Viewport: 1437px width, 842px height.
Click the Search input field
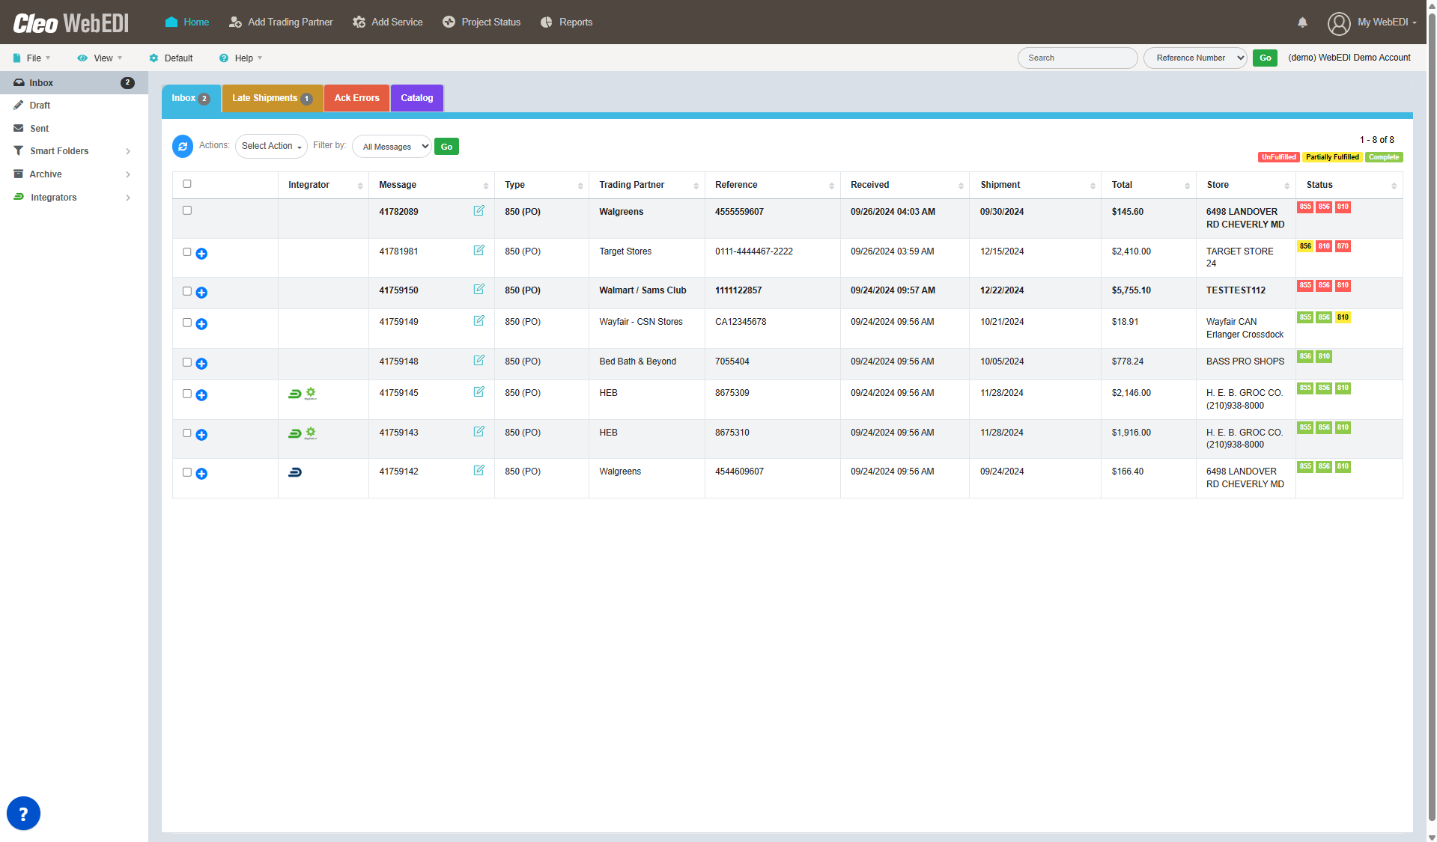click(x=1078, y=58)
